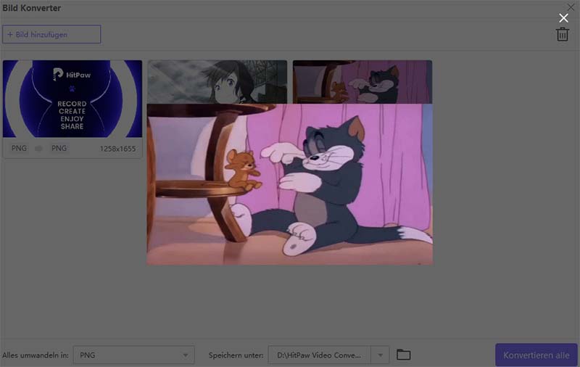Click Konvertieren alle button
The width and height of the screenshot is (580, 367).
click(x=536, y=355)
